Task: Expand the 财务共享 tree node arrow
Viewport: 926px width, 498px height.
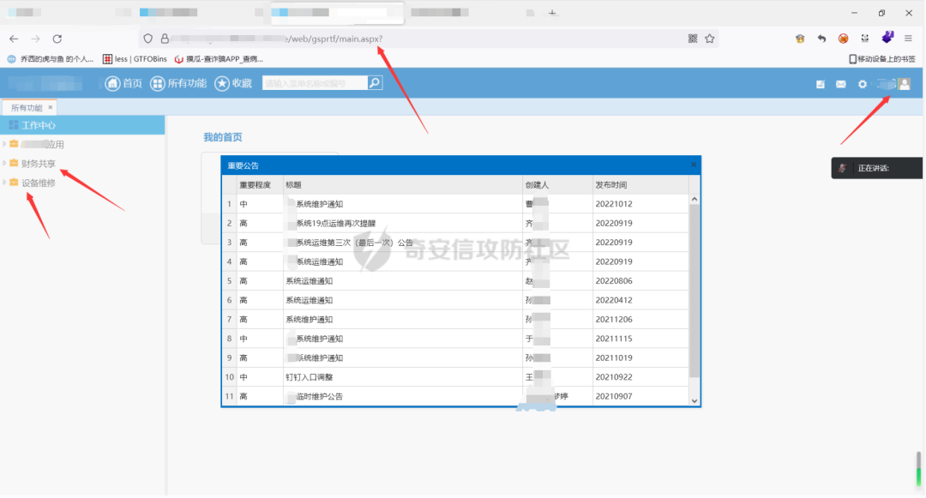Action: (5, 163)
